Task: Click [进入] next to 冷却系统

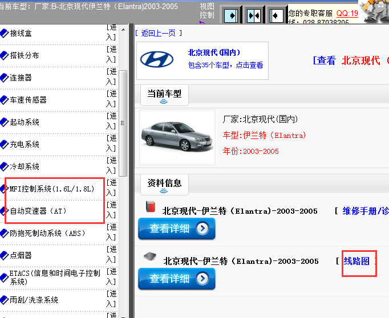Action: click(x=111, y=165)
